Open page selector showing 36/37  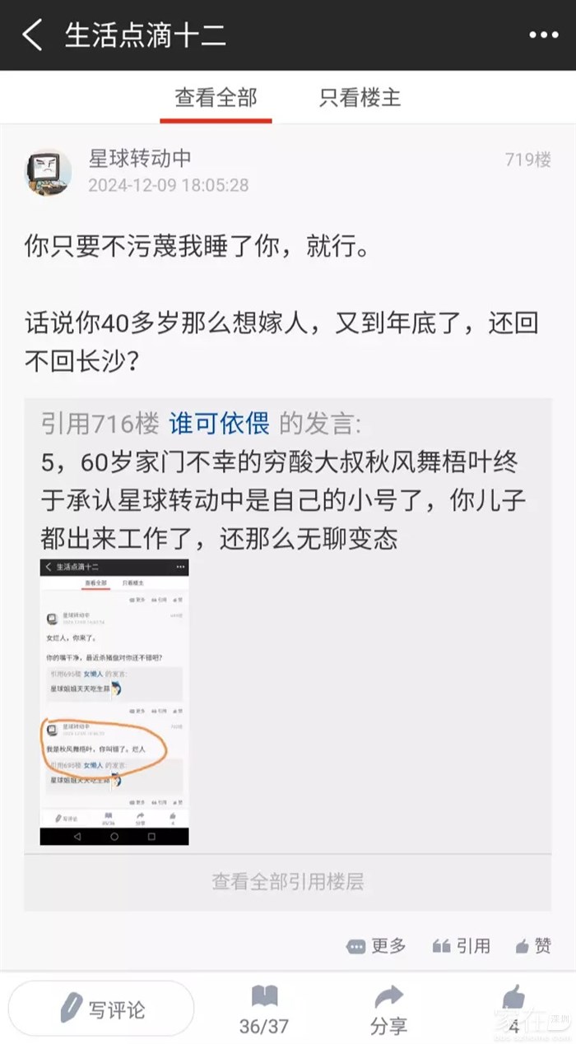pyautogui.click(x=264, y=1009)
